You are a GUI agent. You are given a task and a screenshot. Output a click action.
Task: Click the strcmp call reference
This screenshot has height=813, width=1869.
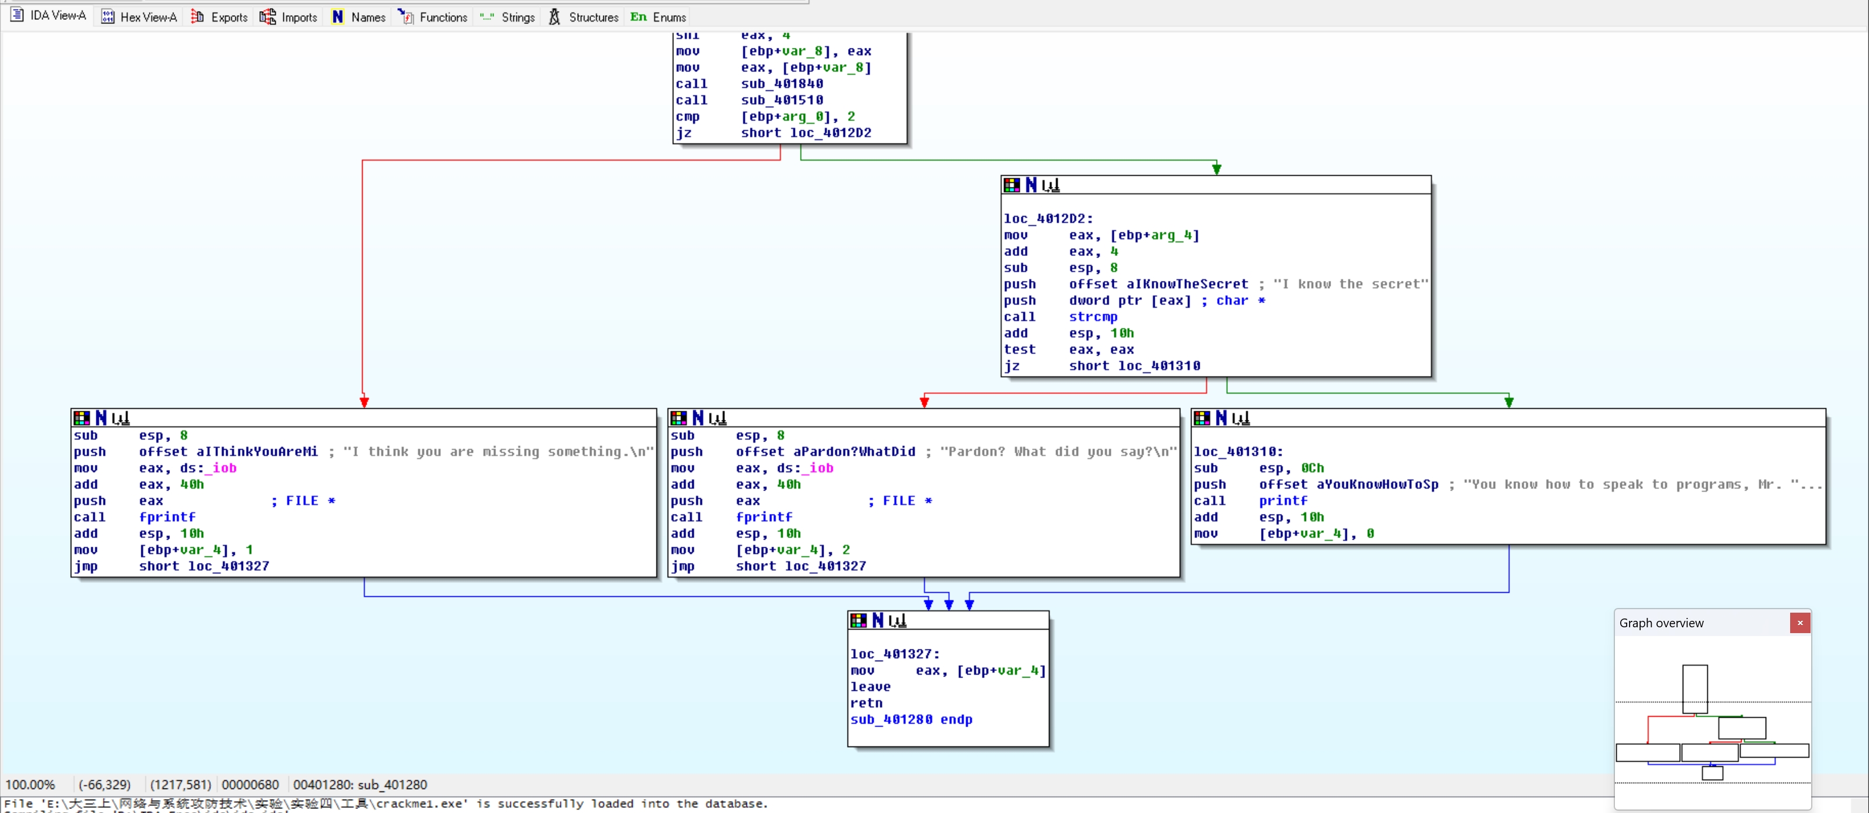[x=1093, y=317]
